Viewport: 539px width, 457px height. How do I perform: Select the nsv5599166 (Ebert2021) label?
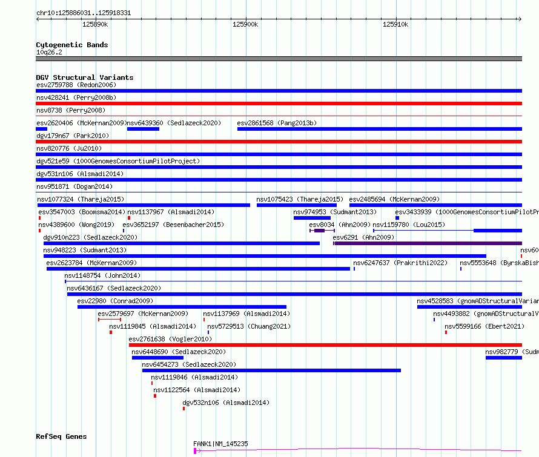point(484,326)
